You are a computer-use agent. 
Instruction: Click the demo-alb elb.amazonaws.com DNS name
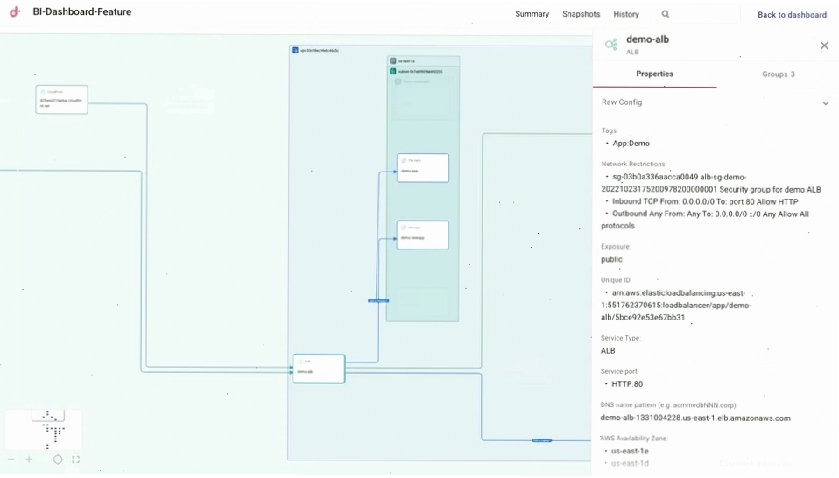[695, 418]
